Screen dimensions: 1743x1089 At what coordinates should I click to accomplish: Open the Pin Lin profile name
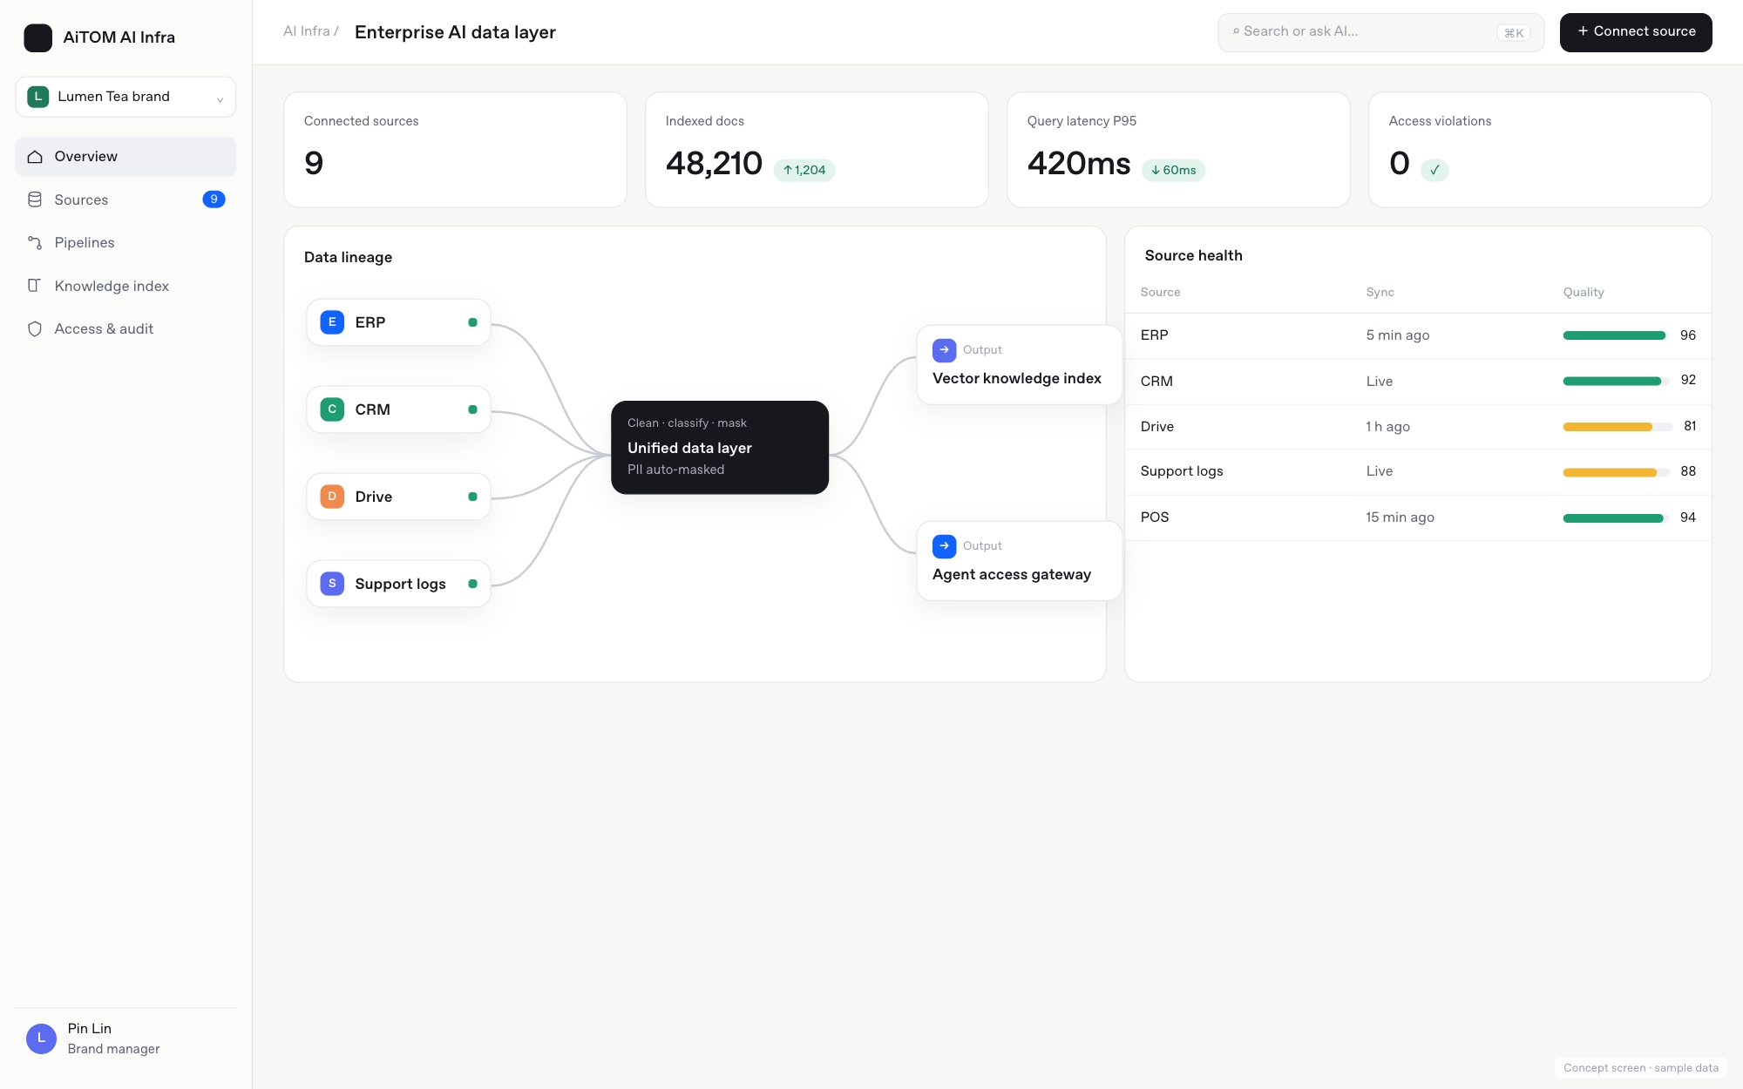(x=90, y=1029)
